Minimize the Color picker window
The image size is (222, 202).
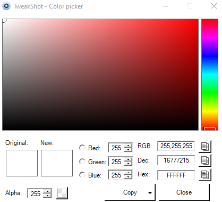click(166, 6)
